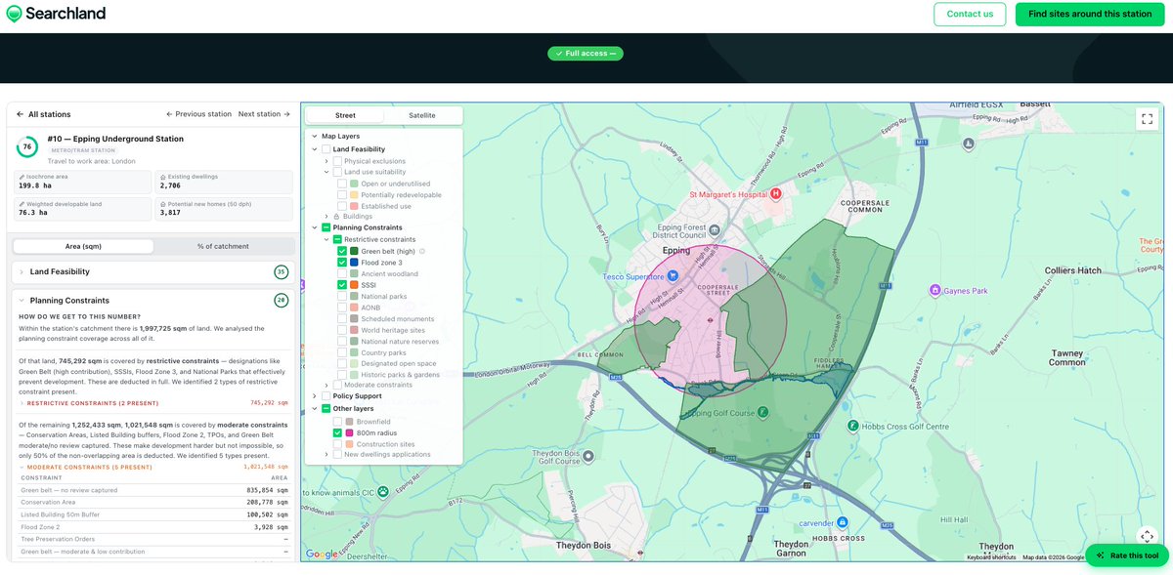Turn off the 800m radius layer
The height and width of the screenshot is (575, 1173).
337,432
